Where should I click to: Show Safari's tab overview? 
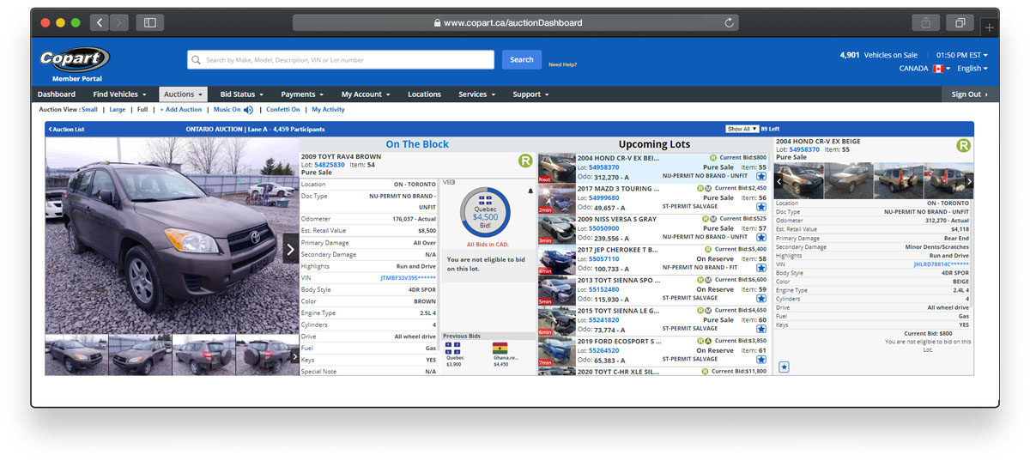coord(960,23)
